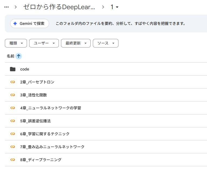
Task: Click the Colab icon for 8章_ディープラーニング
Action: 13,160
